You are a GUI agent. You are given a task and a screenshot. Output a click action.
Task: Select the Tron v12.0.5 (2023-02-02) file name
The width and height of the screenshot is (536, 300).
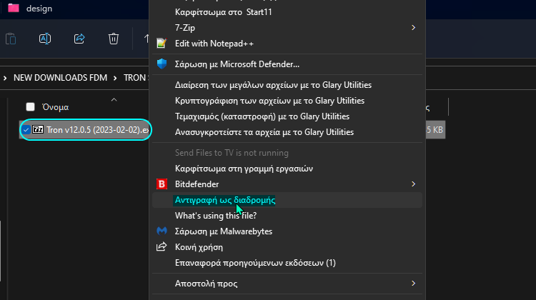pyautogui.click(x=97, y=130)
